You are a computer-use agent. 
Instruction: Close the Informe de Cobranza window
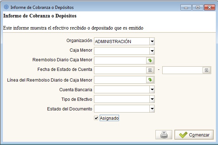[x=209, y=7]
